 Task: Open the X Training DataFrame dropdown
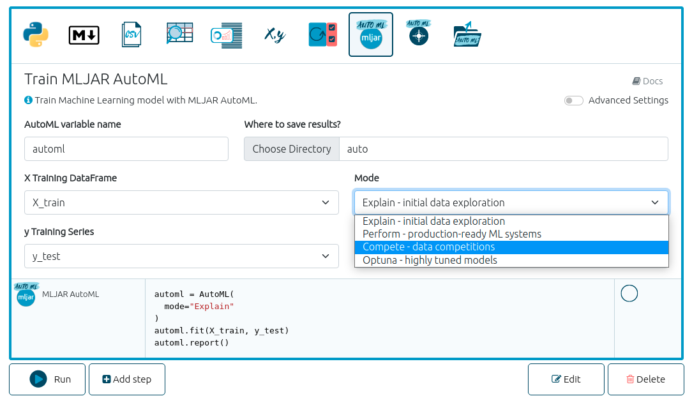(x=181, y=202)
